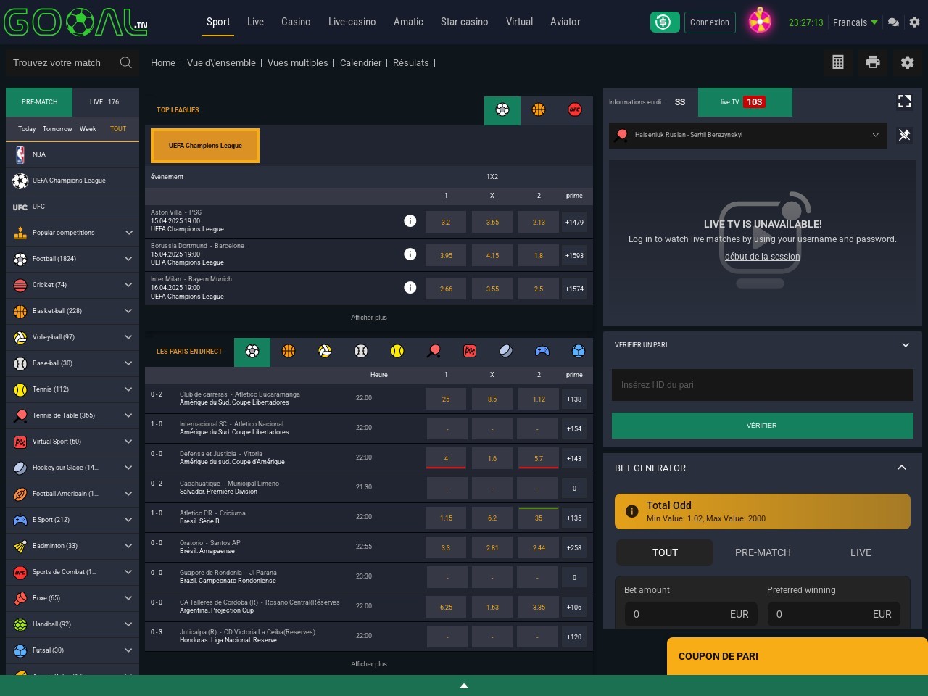The height and width of the screenshot is (696, 928).
Task: Select volleyball icon in live bets
Action: [x=325, y=352]
